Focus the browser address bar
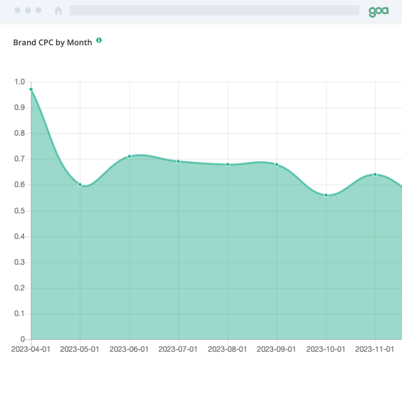Screen dimensions: 402x402 [x=214, y=10]
